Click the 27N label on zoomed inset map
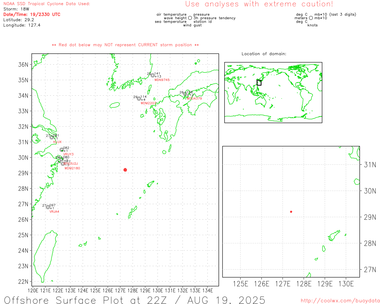The height and width of the screenshot is (304, 380). tap(370, 270)
